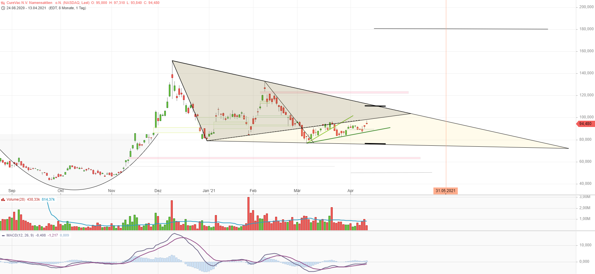Click the MACD indicator line icon
595x274 pixels.
click(x=3, y=236)
